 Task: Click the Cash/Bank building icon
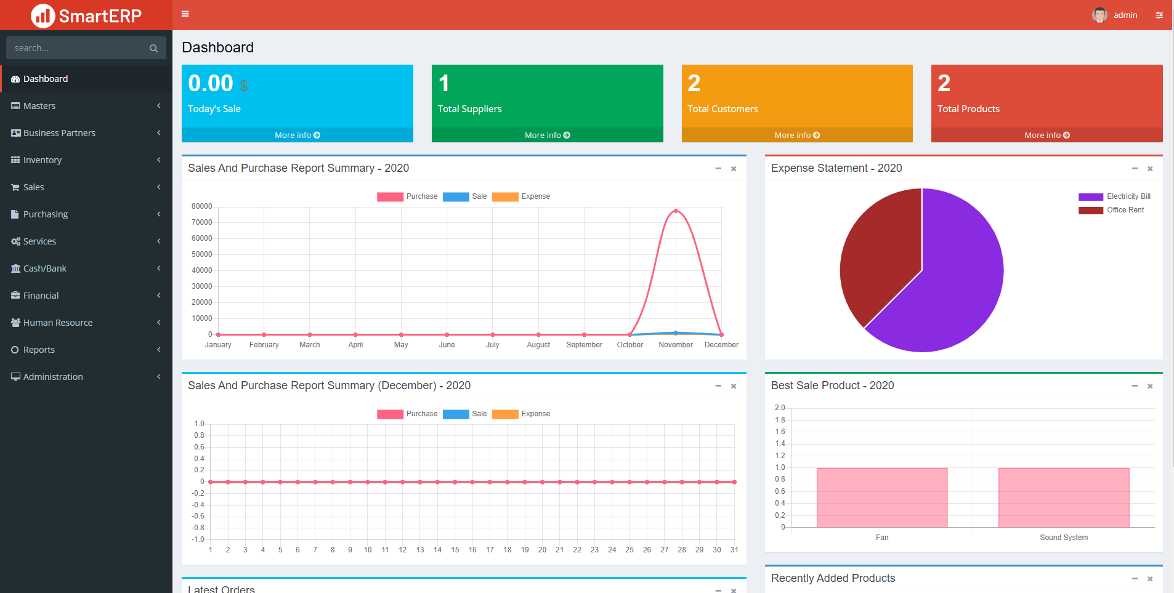[15, 268]
